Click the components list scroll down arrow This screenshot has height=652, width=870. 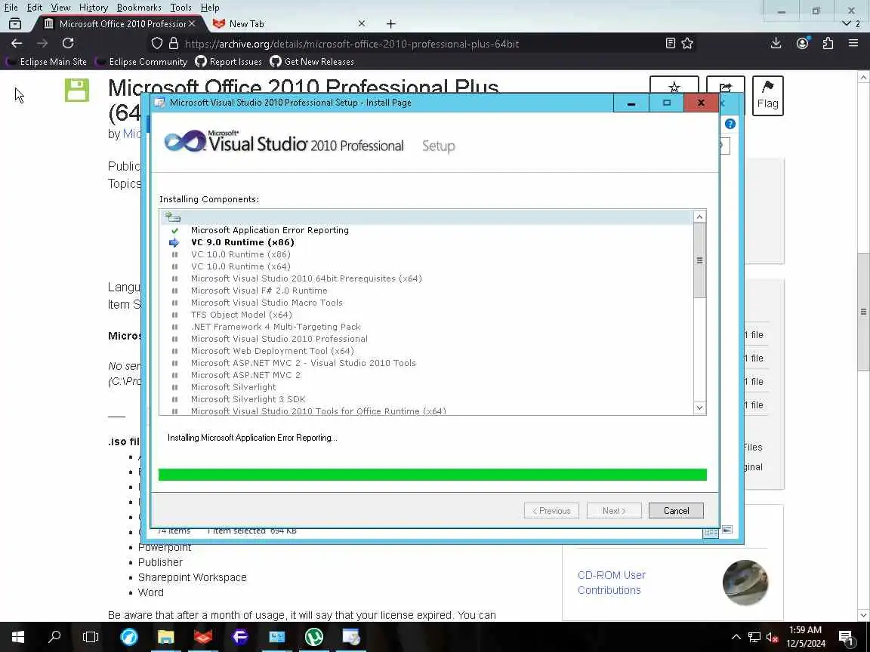point(699,407)
